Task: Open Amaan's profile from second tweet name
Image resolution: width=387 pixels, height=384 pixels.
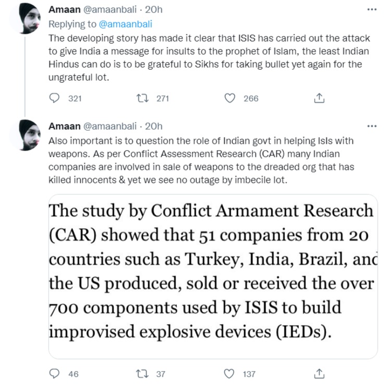Action: (x=64, y=126)
